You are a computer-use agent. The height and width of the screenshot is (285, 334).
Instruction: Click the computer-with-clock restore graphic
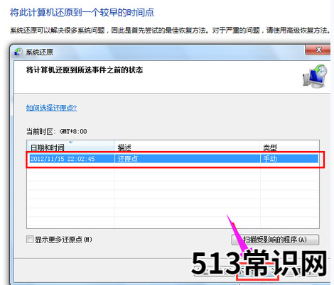pos(315,76)
